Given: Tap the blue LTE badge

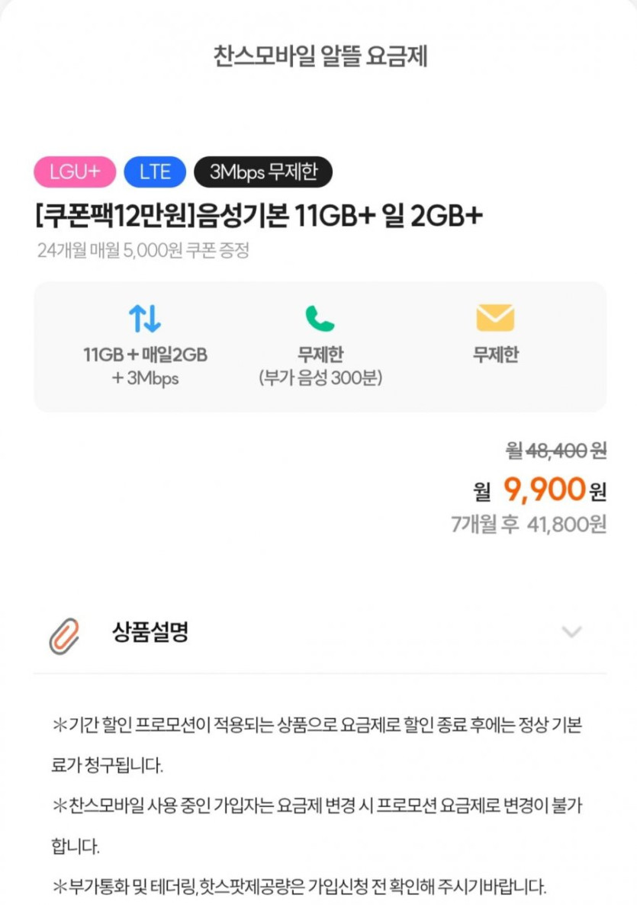Looking at the screenshot, I should (155, 172).
